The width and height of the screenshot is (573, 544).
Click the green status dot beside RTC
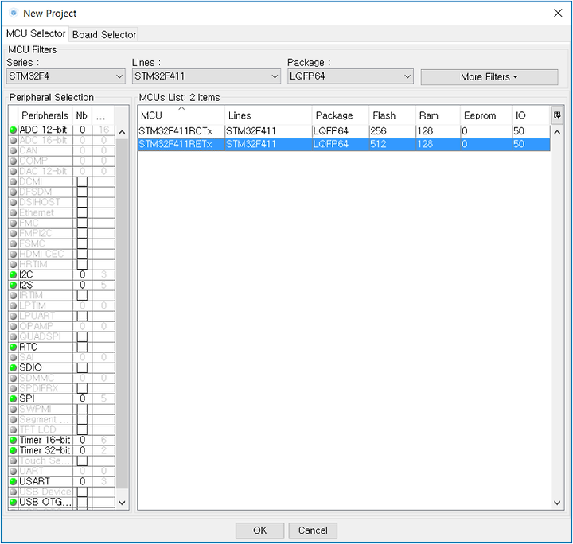coord(14,347)
